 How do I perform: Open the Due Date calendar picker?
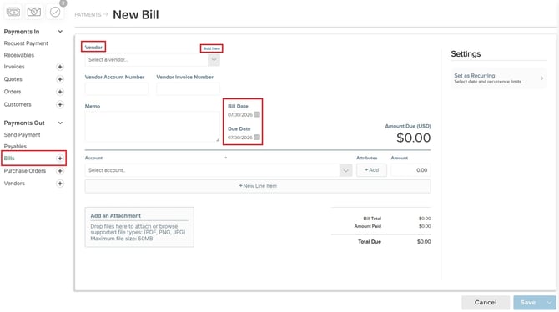click(257, 138)
